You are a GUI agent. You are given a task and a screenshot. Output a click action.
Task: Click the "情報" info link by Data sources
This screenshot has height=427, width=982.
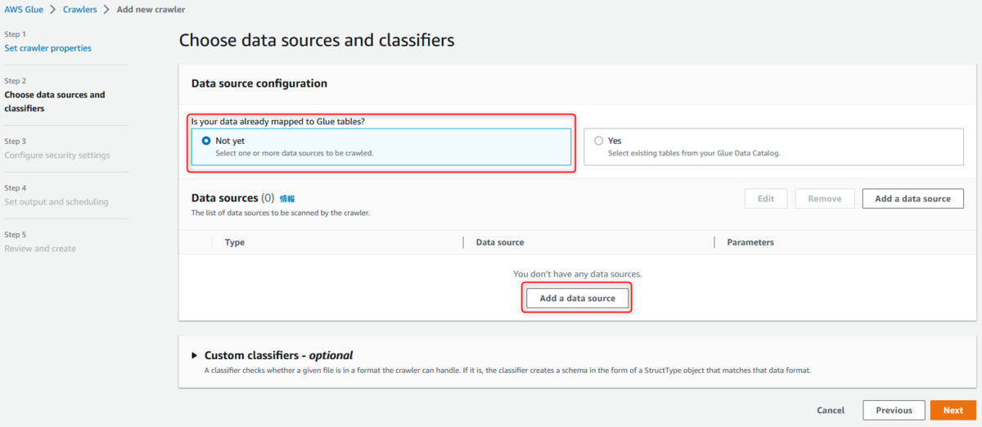tap(287, 199)
